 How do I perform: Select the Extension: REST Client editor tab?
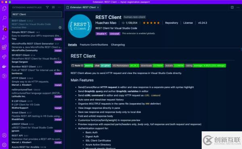point(83,7)
